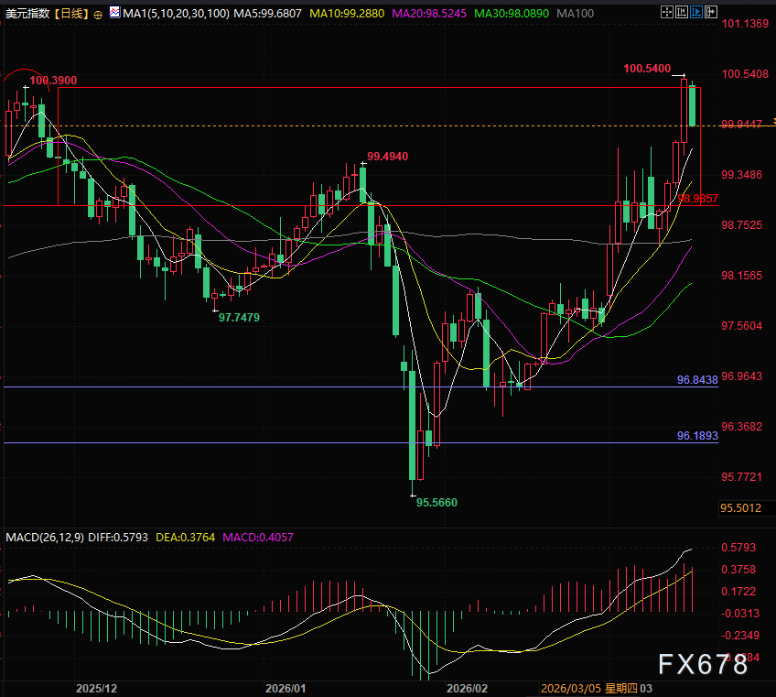This screenshot has width=776, height=697.
Task: Click the MA1 indicator chart icon
Action: pos(114,13)
